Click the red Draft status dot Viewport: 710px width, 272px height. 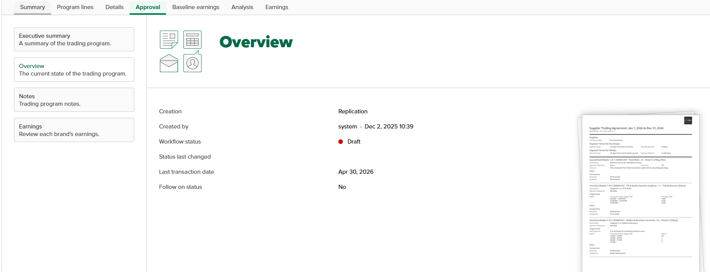point(341,142)
